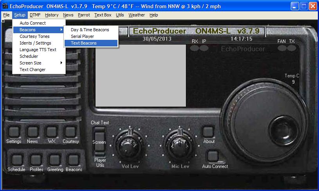Click the IP indicator light
319x191 pixels.
tap(204, 48)
